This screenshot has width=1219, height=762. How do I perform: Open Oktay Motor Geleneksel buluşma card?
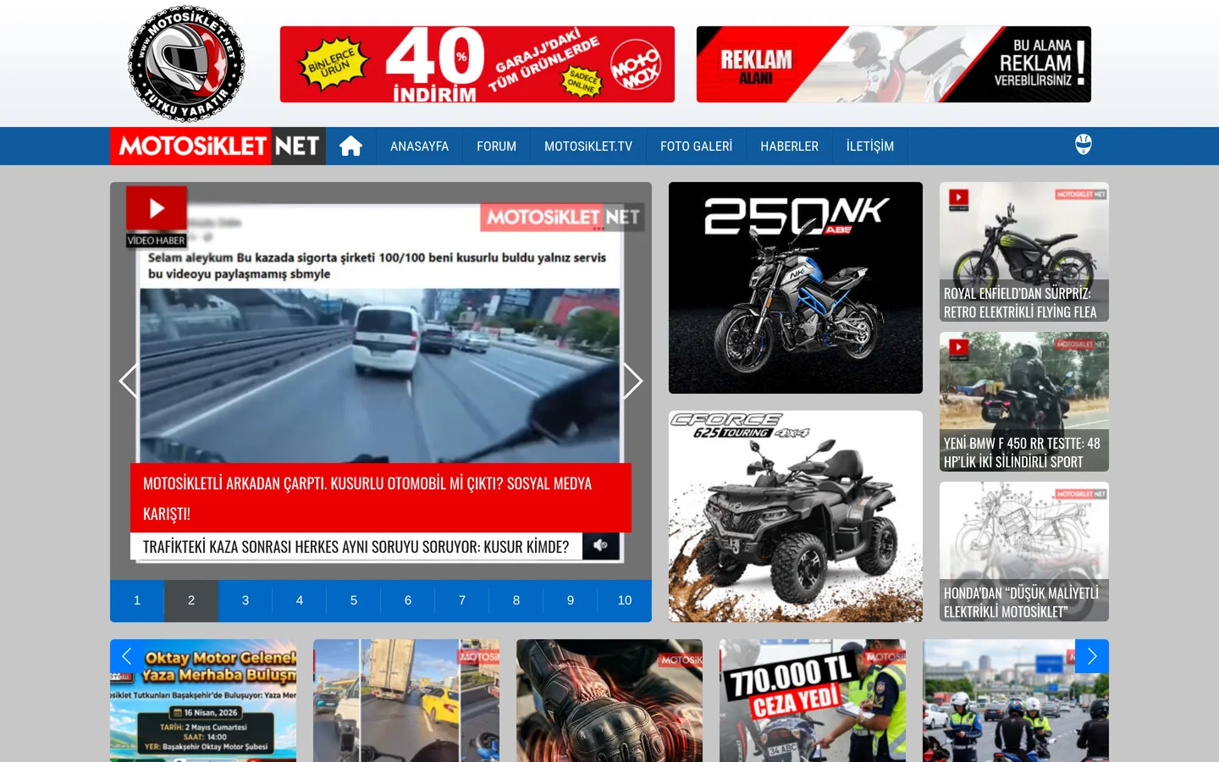coord(203,701)
